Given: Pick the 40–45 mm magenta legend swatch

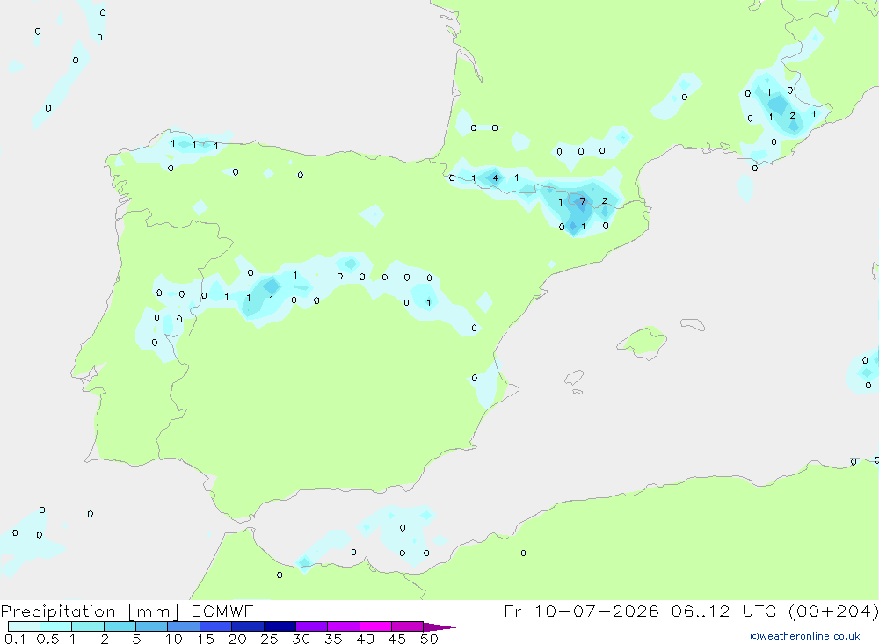Looking at the screenshot, I should click(x=375, y=626).
